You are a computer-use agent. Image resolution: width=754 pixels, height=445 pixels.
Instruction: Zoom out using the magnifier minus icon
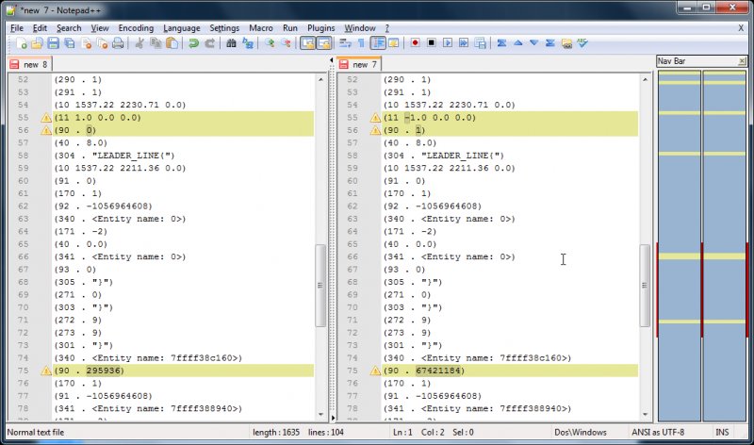click(x=286, y=43)
